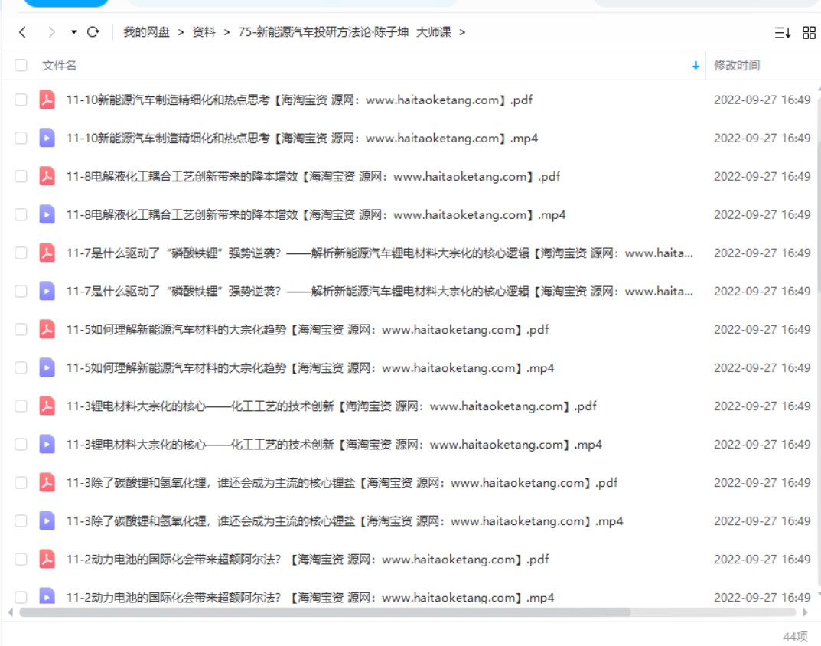Open the sort order menu icon
The height and width of the screenshot is (646, 821).
tap(783, 32)
